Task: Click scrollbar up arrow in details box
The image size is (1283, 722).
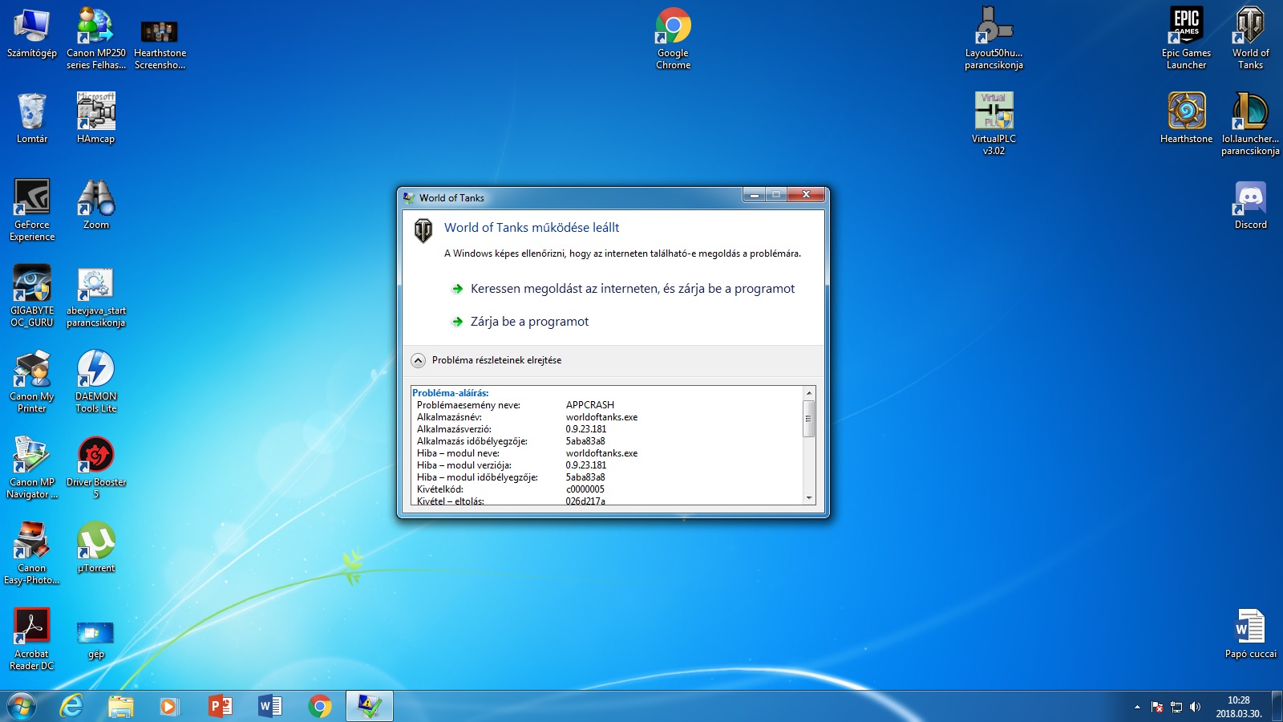Action: [809, 393]
